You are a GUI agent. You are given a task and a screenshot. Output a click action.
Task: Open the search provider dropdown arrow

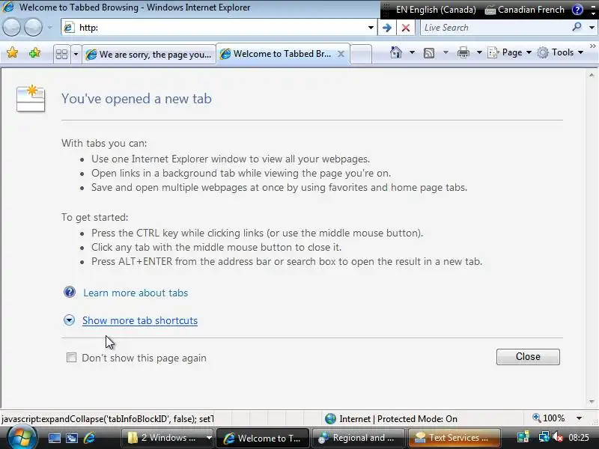coord(592,28)
